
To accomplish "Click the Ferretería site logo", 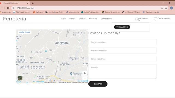I will (14, 19).
